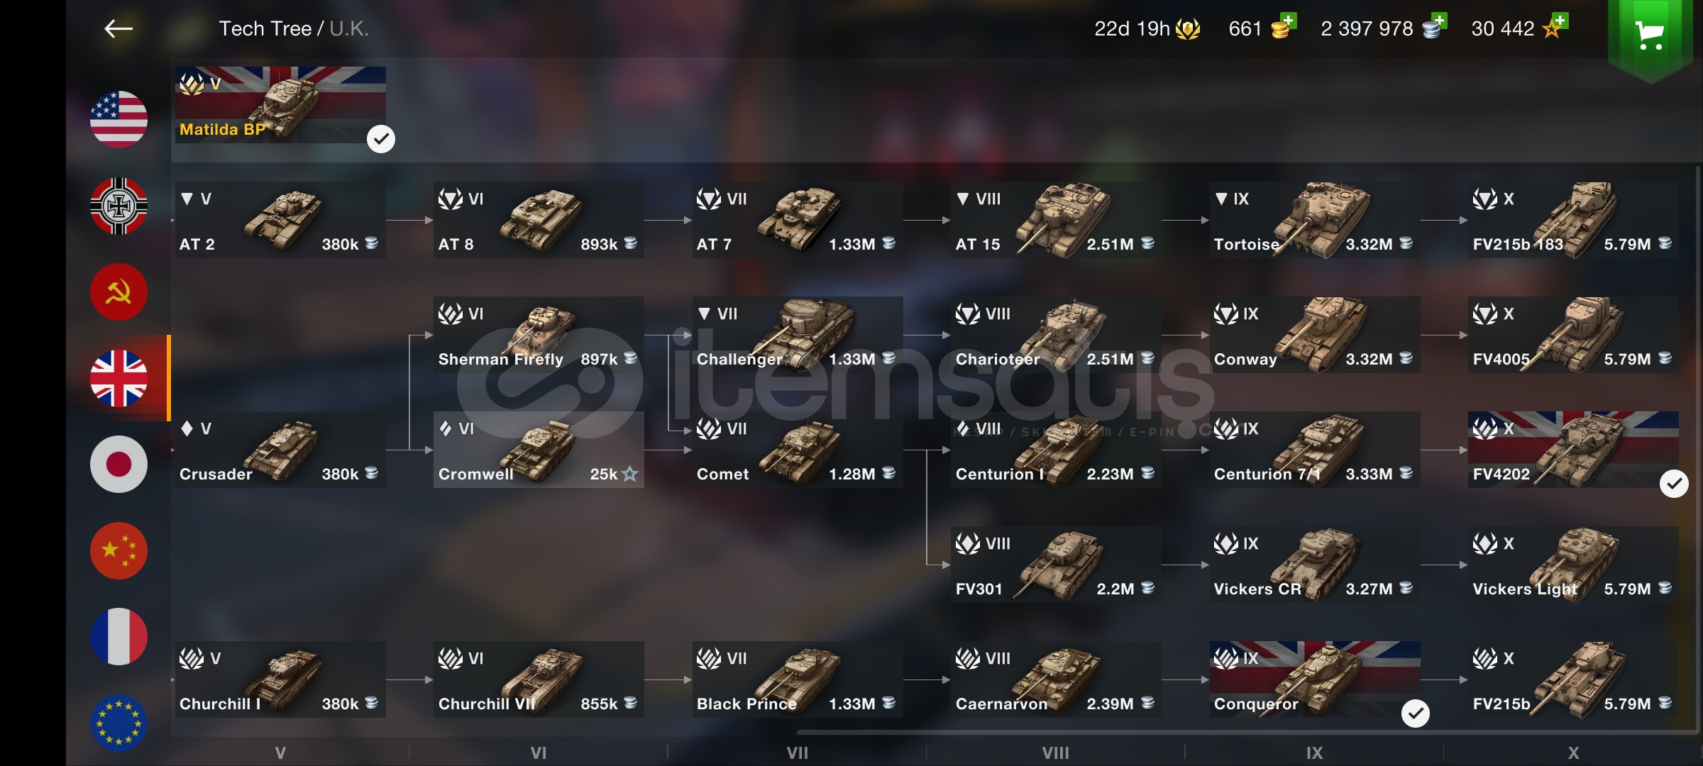This screenshot has height=766, width=1703.
Task: Click the FV4202 checkmark badge
Action: coord(1674,484)
